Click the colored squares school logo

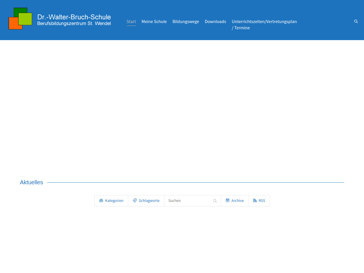click(x=20, y=18)
